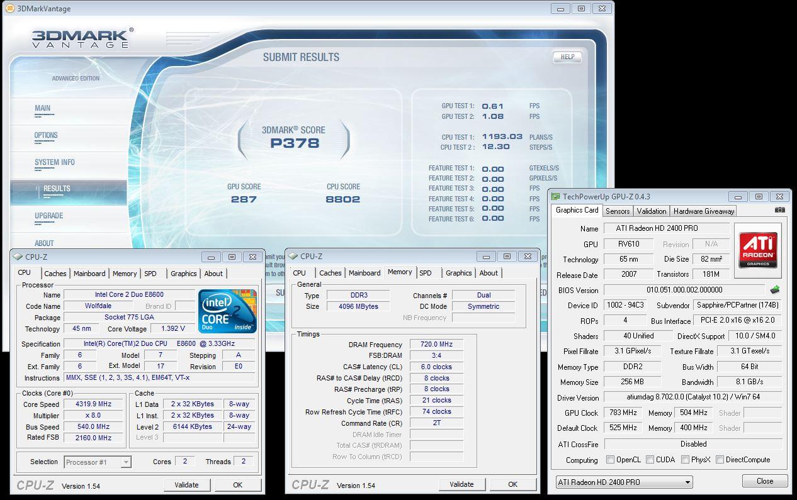Enable the OpenCL checkbox
Screen dimensions: 797x500
pos(610,460)
